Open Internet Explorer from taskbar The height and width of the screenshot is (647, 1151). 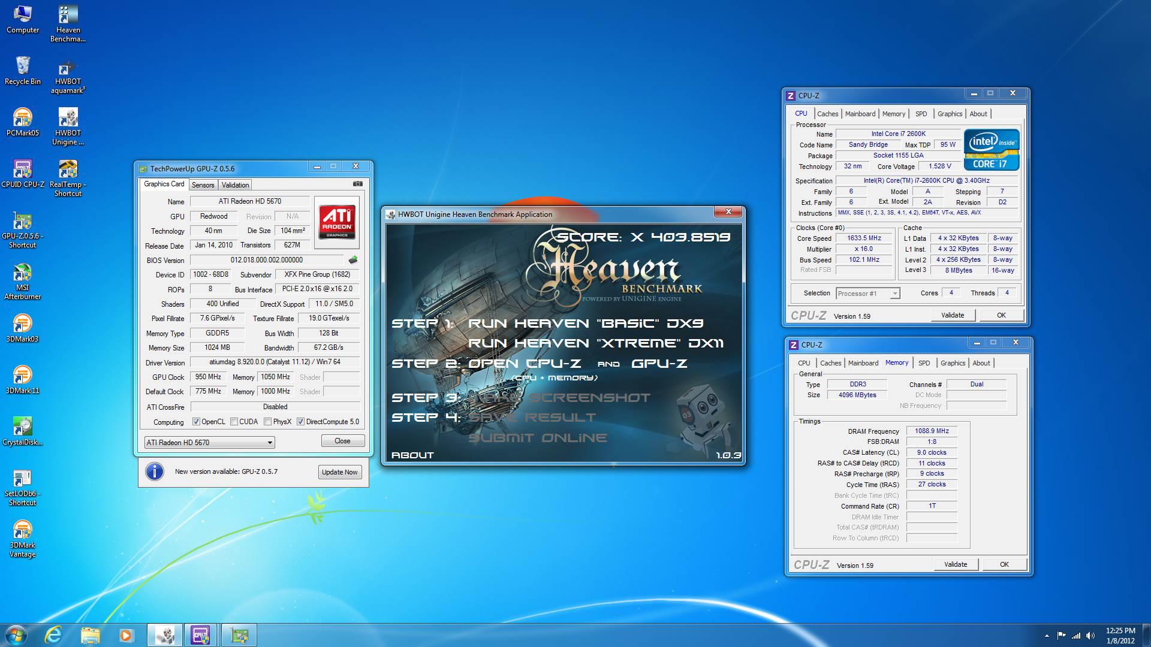click(x=54, y=634)
